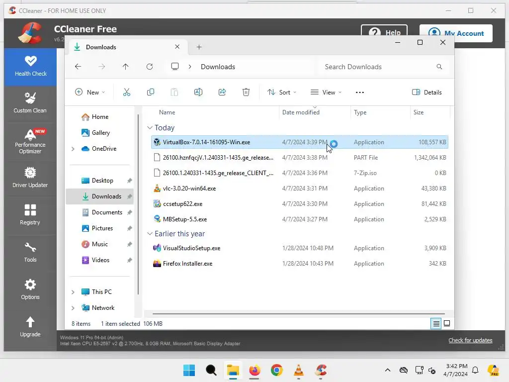This screenshot has width=509, height=382.
Task: Click chevron after PC icon in address bar
Action: coord(190,67)
